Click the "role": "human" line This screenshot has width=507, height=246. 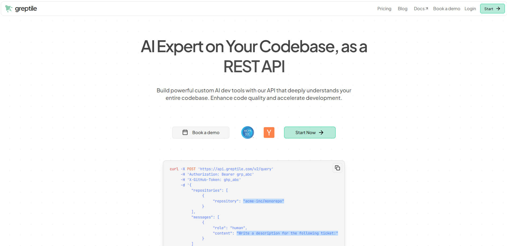point(230,228)
